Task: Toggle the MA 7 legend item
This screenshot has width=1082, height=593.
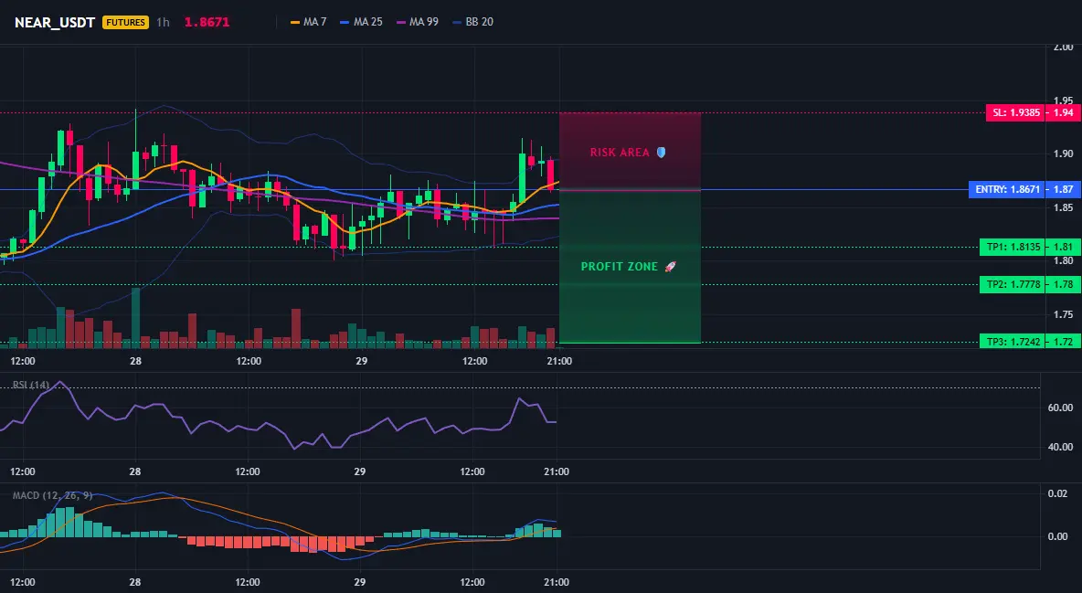Action: point(309,22)
